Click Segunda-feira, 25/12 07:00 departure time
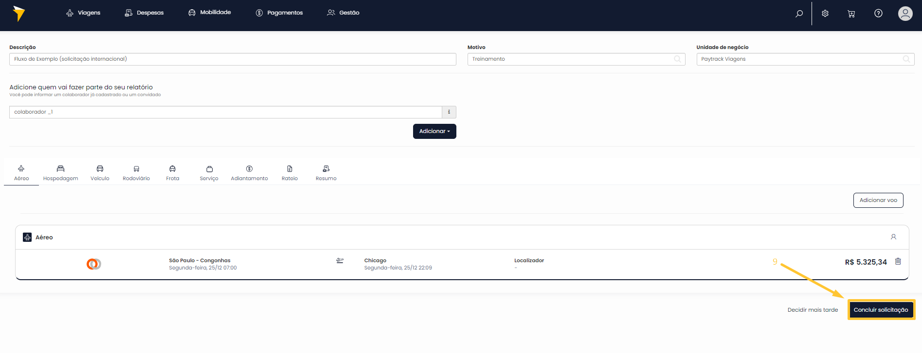 pyautogui.click(x=203, y=268)
